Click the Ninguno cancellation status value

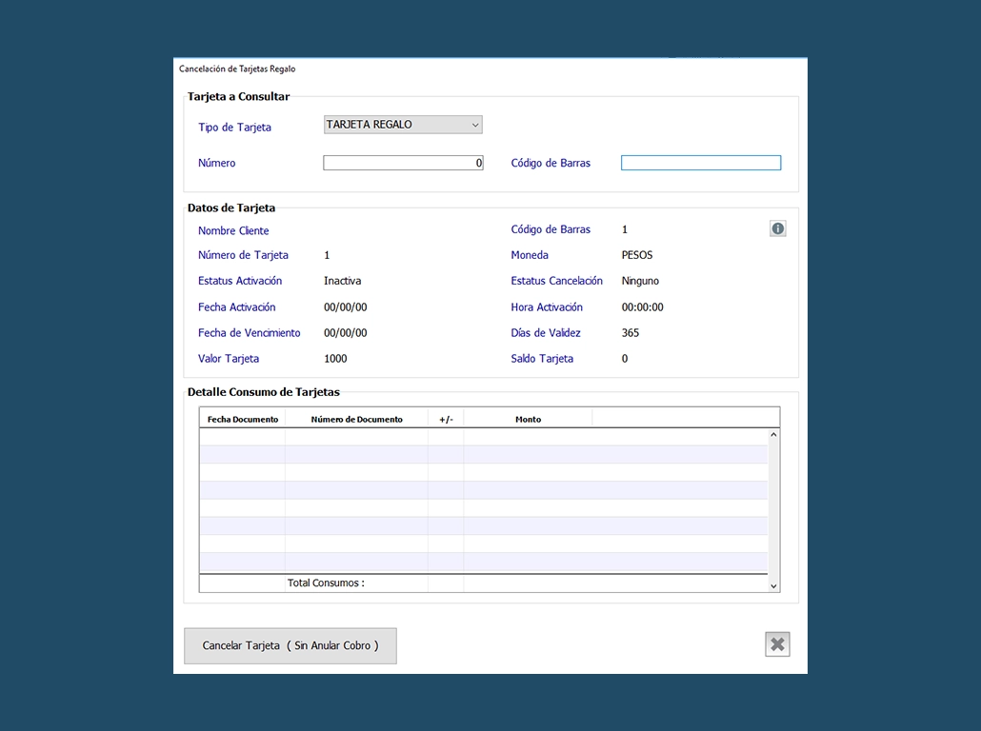(640, 281)
